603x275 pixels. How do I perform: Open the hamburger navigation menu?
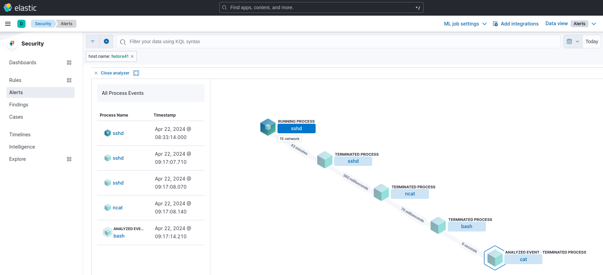[x=8, y=24]
